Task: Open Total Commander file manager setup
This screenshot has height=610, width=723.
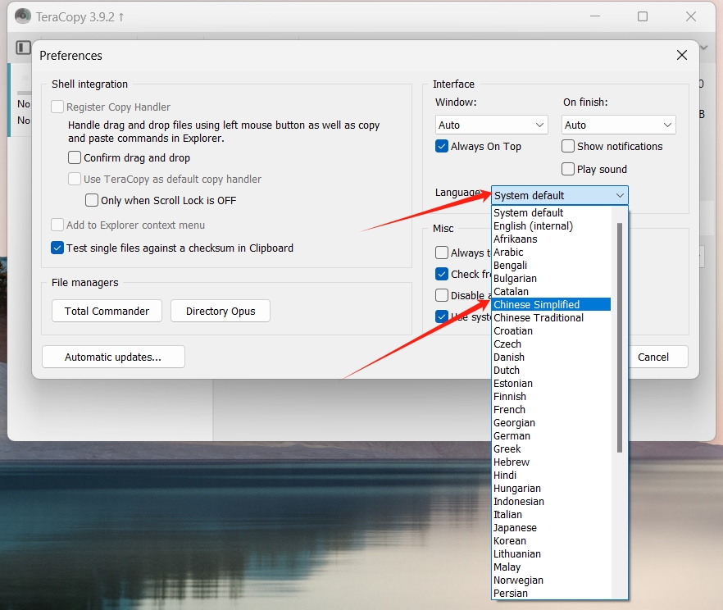Action: (x=107, y=312)
